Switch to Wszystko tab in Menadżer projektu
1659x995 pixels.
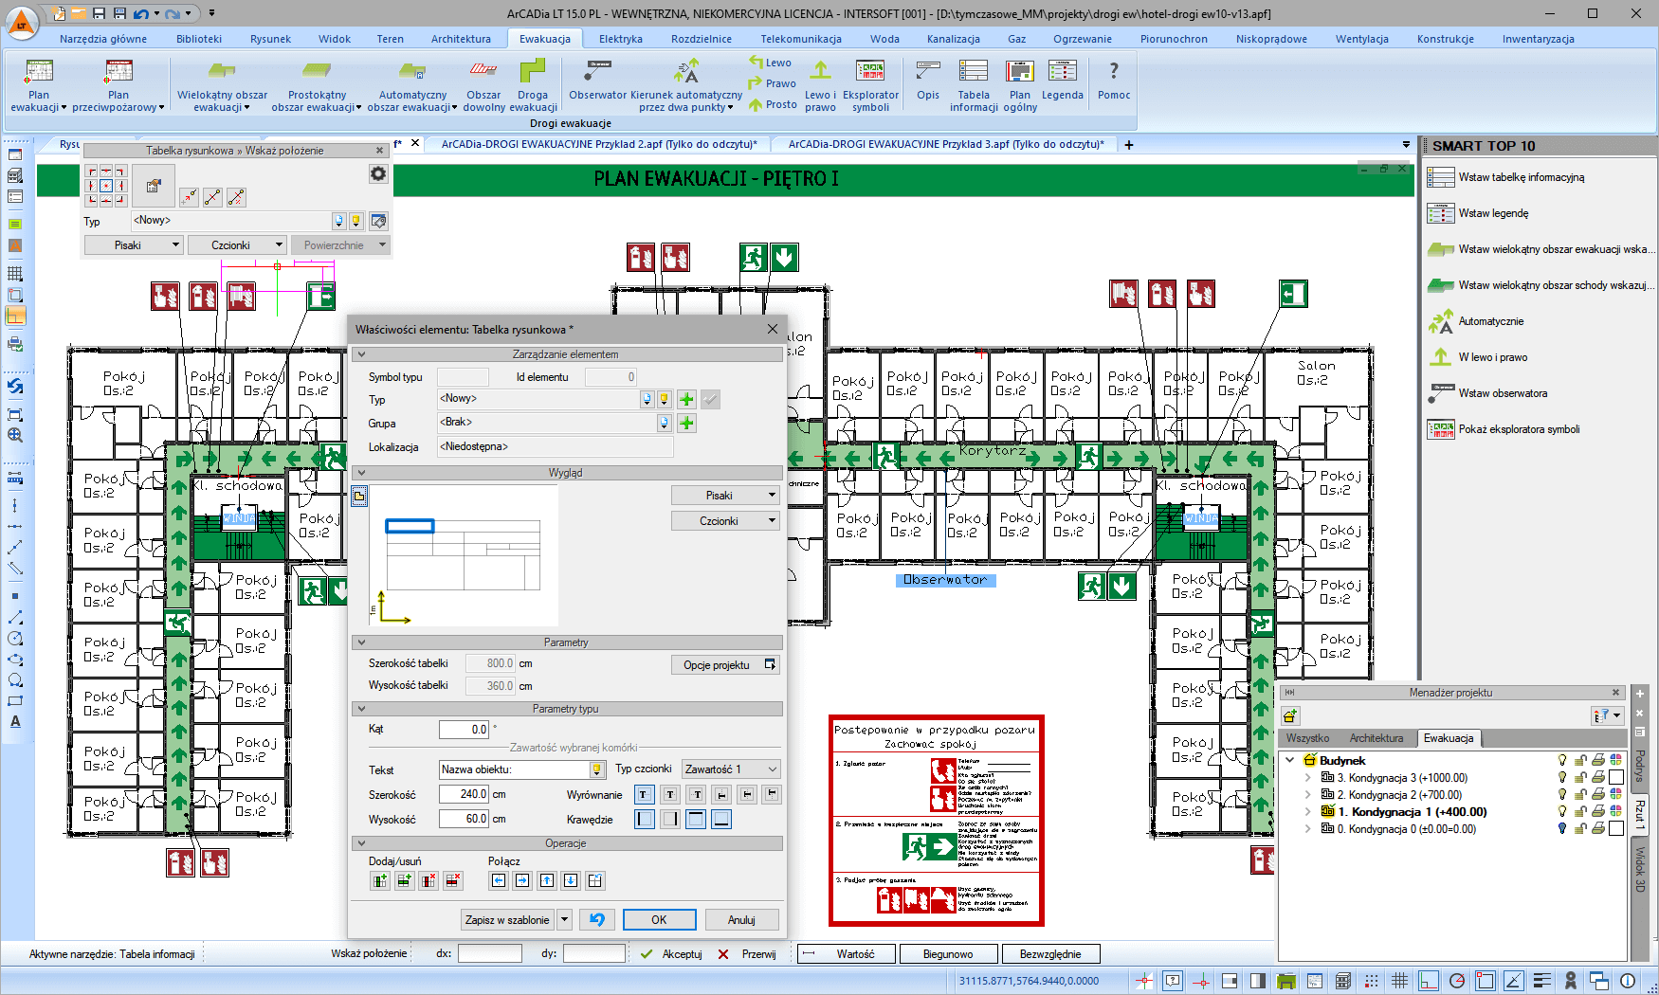pos(1307,738)
